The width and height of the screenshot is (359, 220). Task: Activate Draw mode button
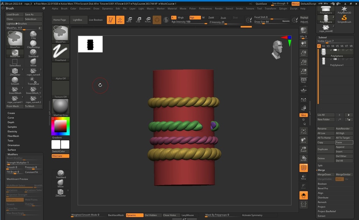point(120,20)
